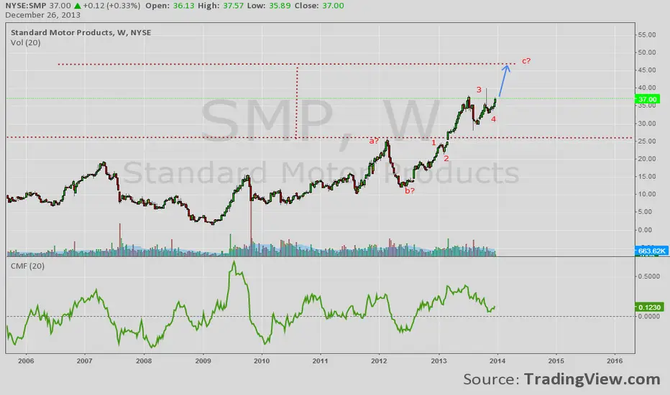Screen dimensions: 670x395
Task: Click the 15.00 price axis label
Action: tap(646, 177)
